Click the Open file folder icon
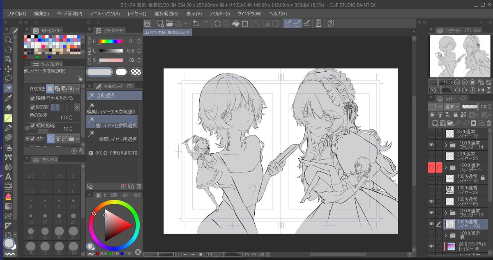 tap(169, 23)
